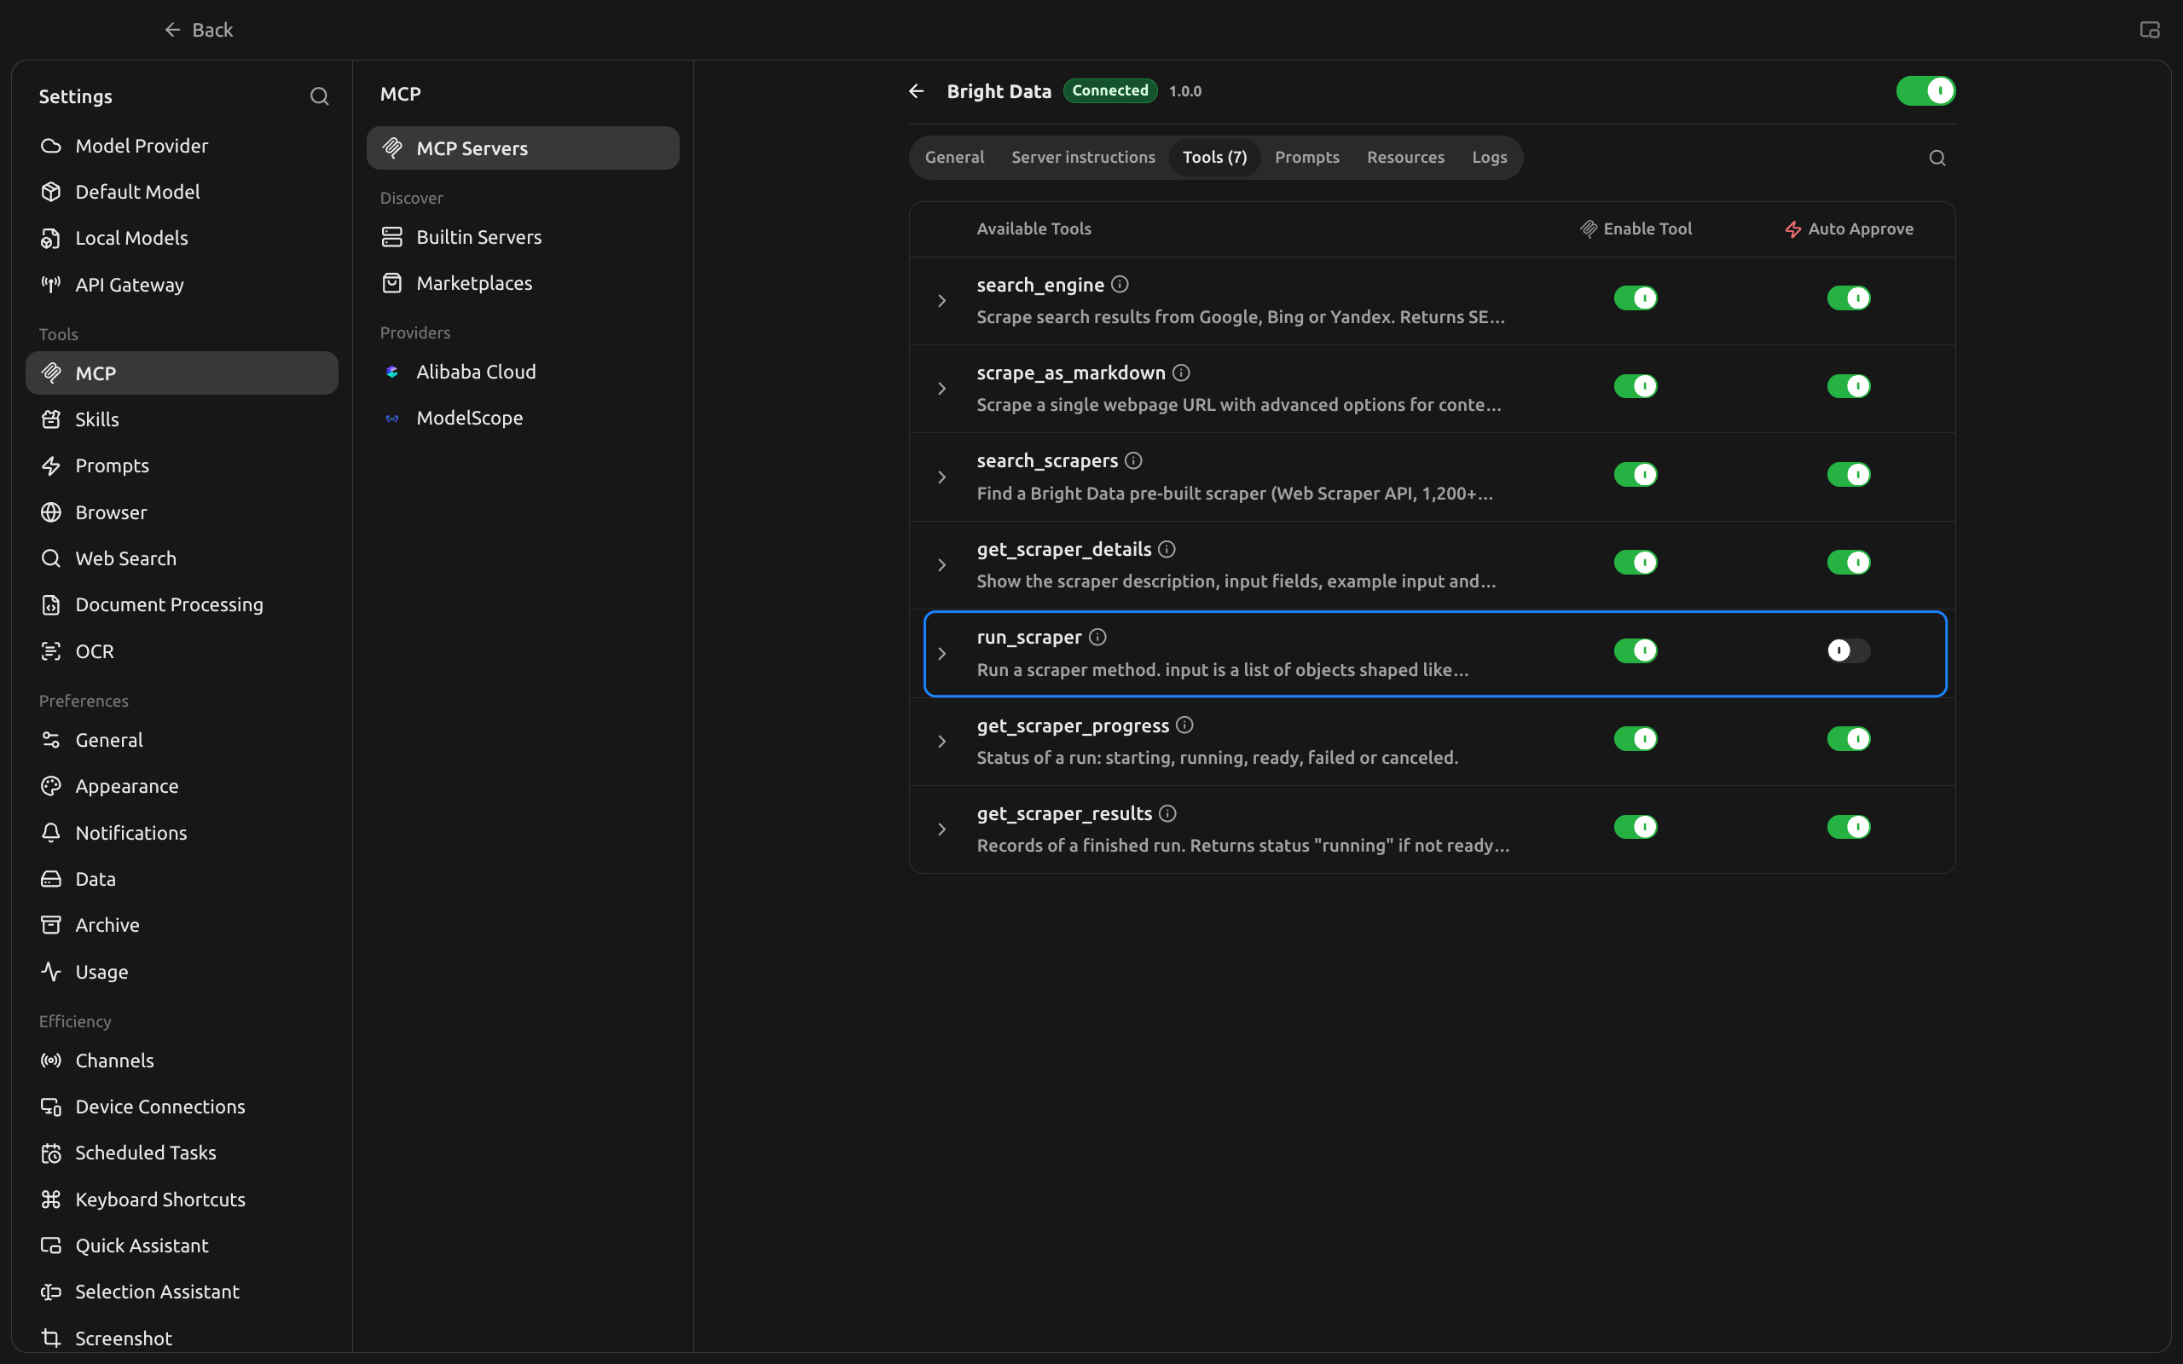
Task: Open Marketplaces under Discover
Action: tap(522, 283)
